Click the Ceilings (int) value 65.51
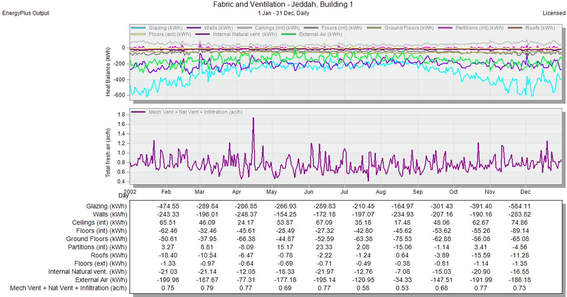The width and height of the screenshot is (567, 297). coord(167,223)
